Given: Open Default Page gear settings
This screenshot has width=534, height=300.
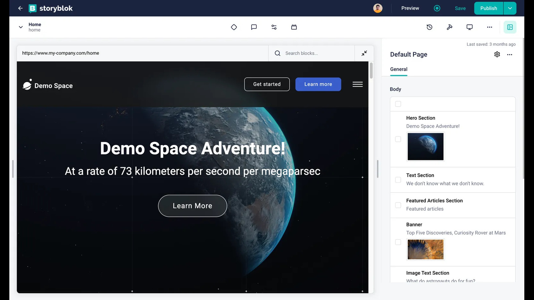Looking at the screenshot, I should coord(497,54).
